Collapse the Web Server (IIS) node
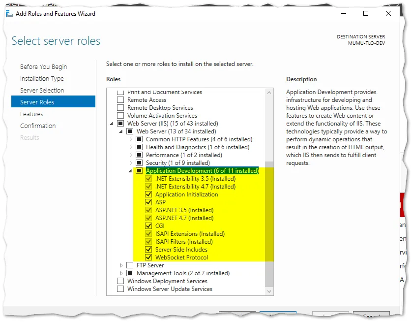412x322 pixels. 112,124
